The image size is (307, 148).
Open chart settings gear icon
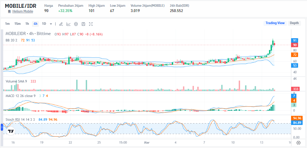coord(76,24)
